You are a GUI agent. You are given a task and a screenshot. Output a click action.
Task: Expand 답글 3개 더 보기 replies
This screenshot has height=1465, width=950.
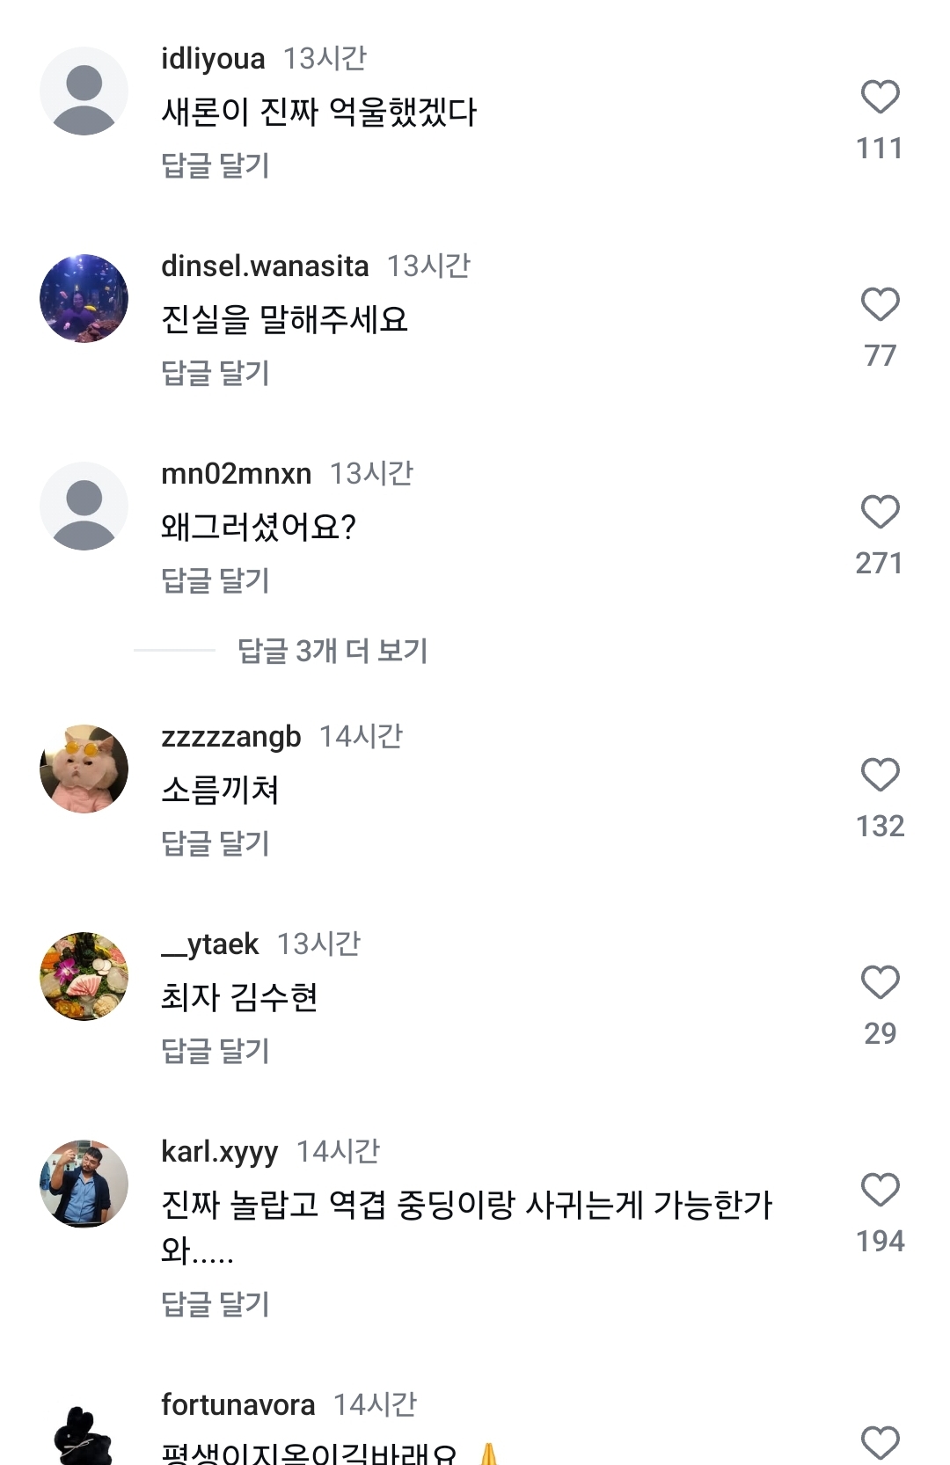tap(332, 651)
